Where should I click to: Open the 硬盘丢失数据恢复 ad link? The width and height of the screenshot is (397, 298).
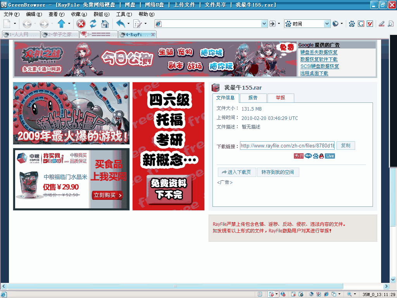319,52
